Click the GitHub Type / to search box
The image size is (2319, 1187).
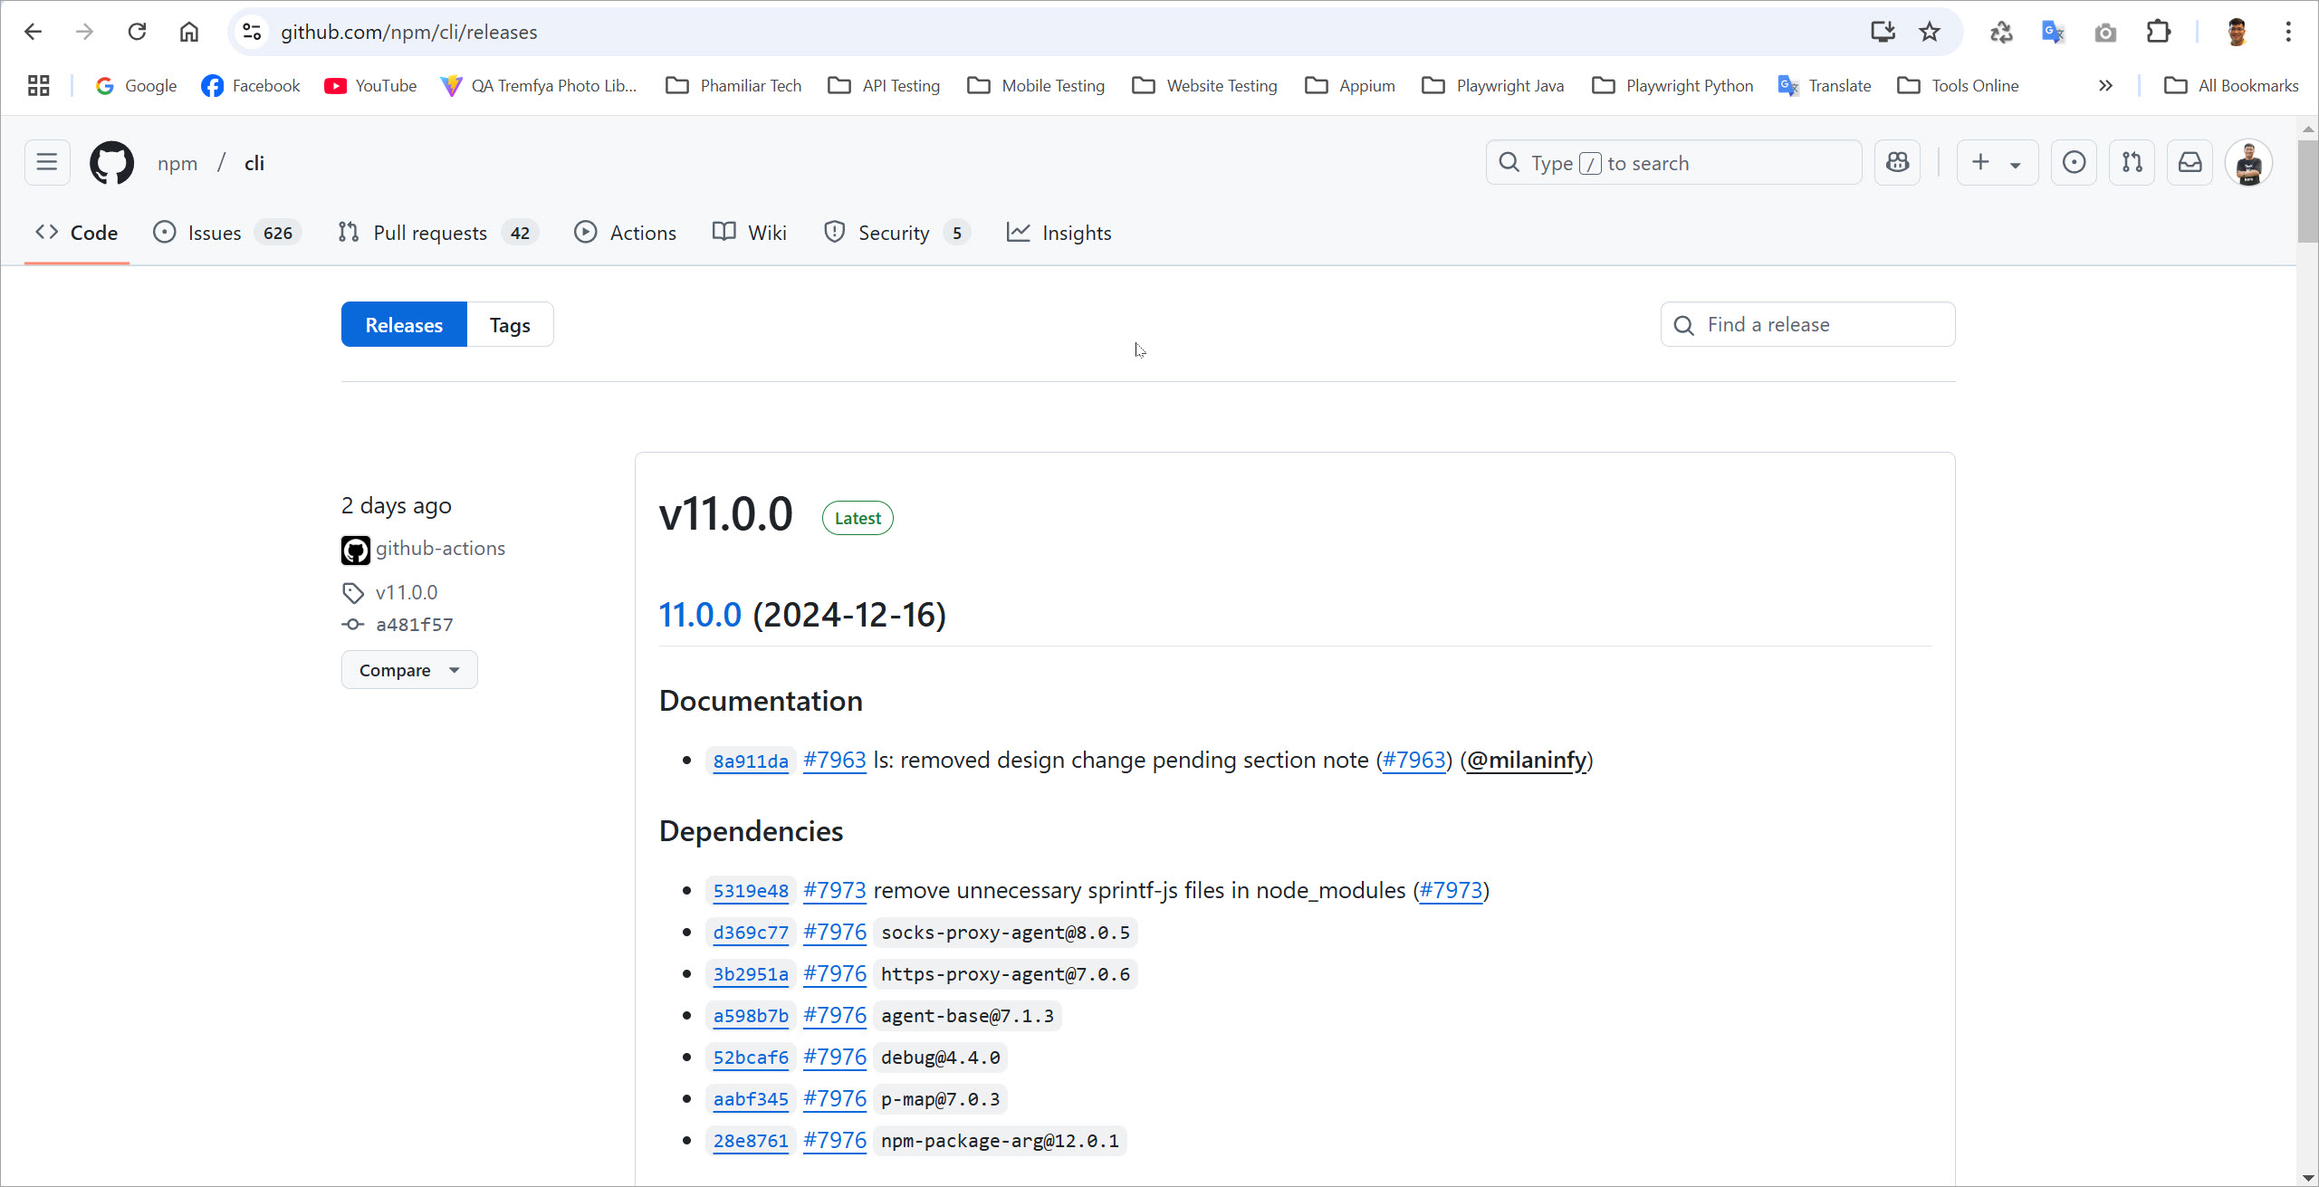(1673, 163)
